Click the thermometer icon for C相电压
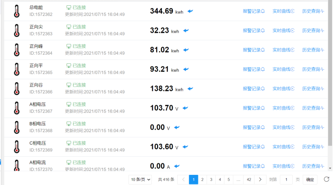 (17, 147)
